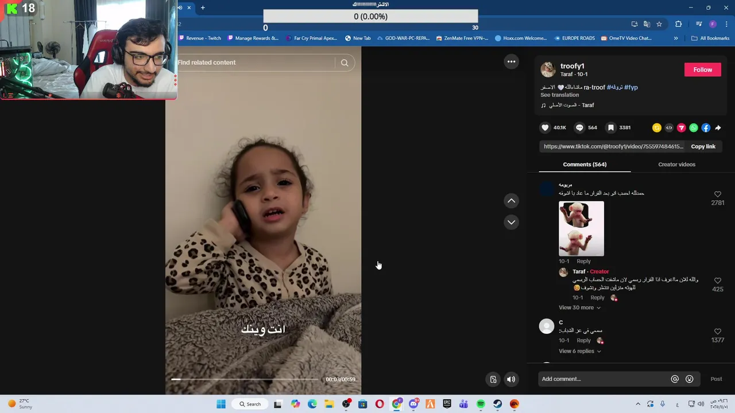Get embed code via the embed icon
Screen dimensions: 735x413
(x=669, y=128)
